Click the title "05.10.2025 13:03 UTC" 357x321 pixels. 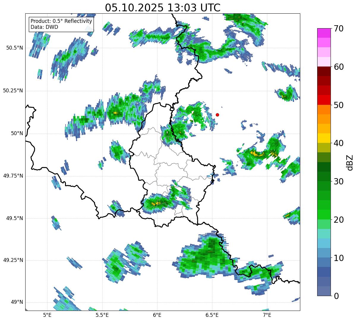pyautogui.click(x=163, y=8)
